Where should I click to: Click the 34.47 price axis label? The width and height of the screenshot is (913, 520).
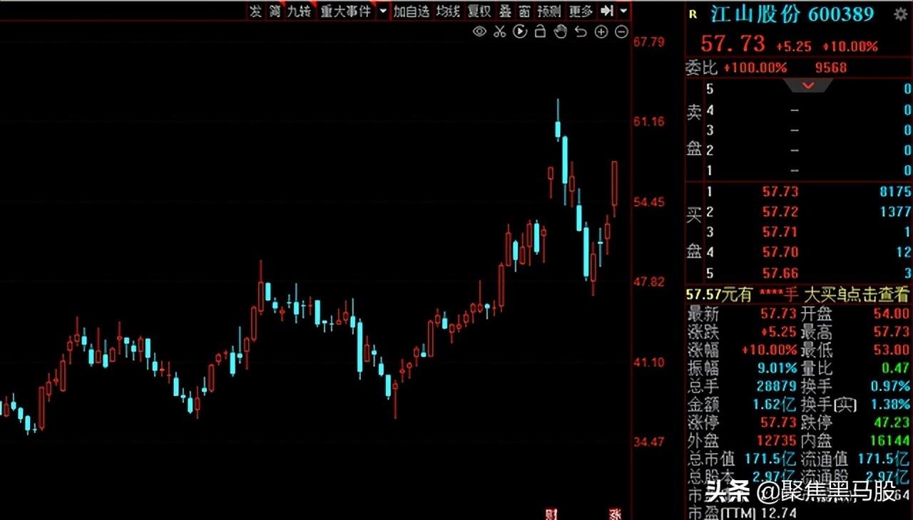pyautogui.click(x=649, y=442)
